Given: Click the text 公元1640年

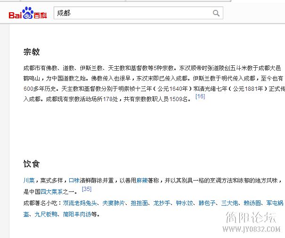Looking at the screenshot, I should tap(173, 89).
